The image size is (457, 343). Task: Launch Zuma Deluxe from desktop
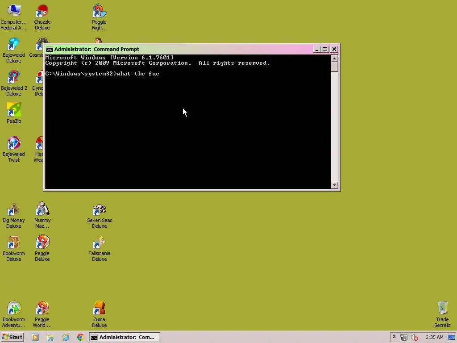(x=100, y=315)
